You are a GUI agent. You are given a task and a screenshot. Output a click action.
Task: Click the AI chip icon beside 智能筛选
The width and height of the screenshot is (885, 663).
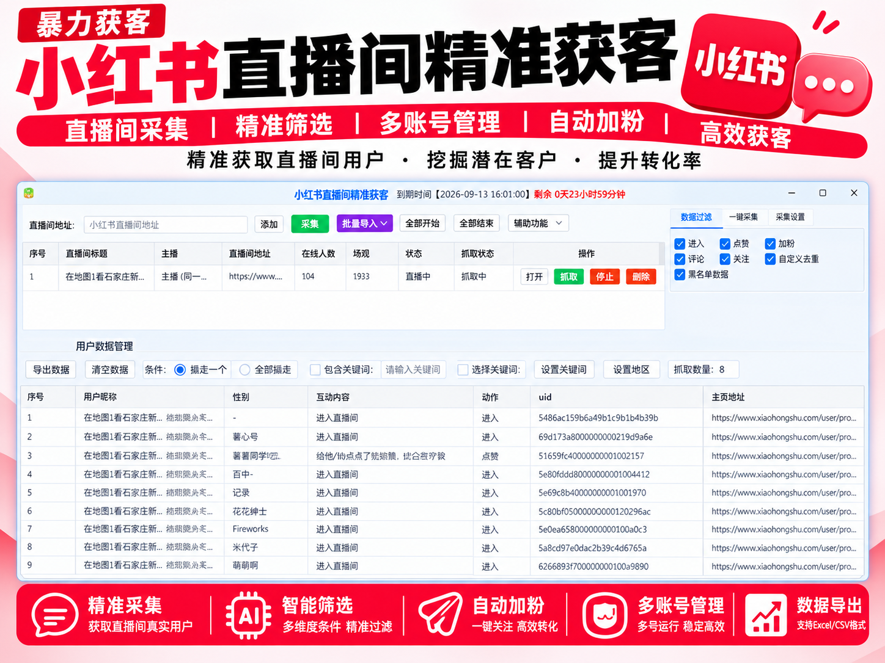coord(249,615)
